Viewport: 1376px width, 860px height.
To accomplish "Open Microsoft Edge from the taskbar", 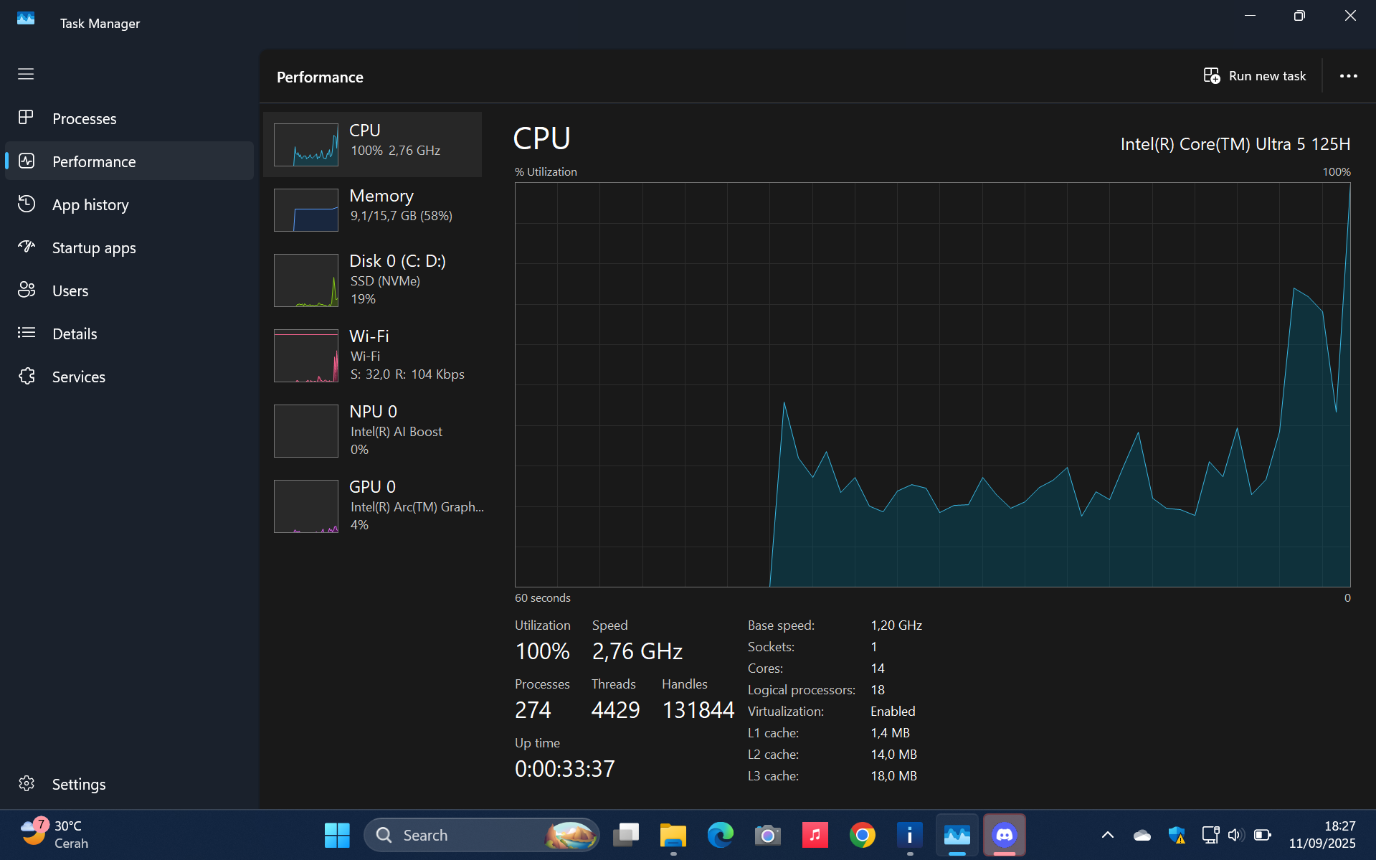I will click(x=721, y=835).
